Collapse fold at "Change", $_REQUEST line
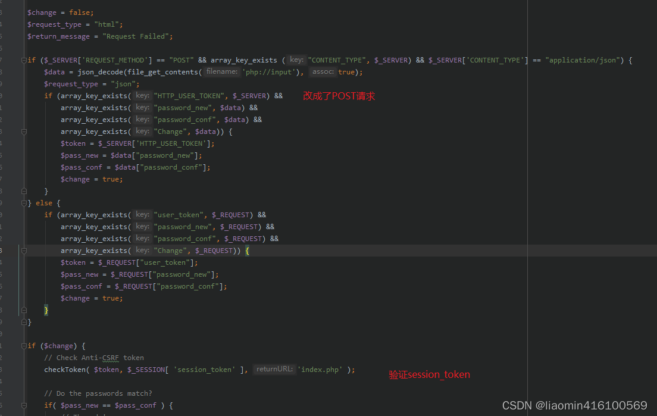The width and height of the screenshot is (657, 416). (x=24, y=251)
